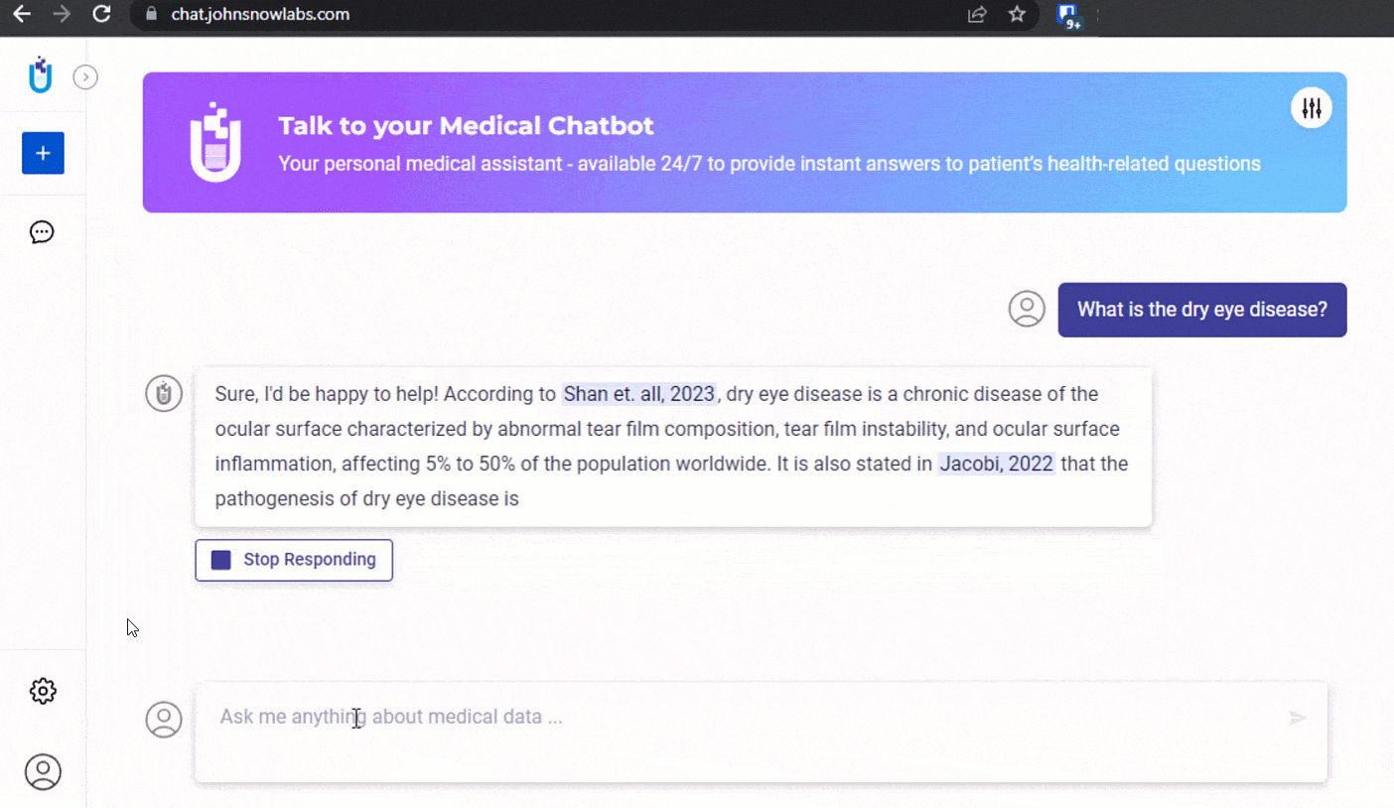The height and width of the screenshot is (808, 1394).
Task: Click the user profile icon at sidebar bottom
Action: (43, 771)
